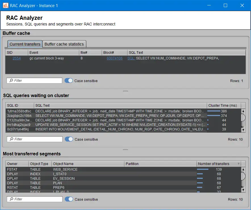
Task: Maximize the RAC Analyzer window
Action: [x=225, y=5]
